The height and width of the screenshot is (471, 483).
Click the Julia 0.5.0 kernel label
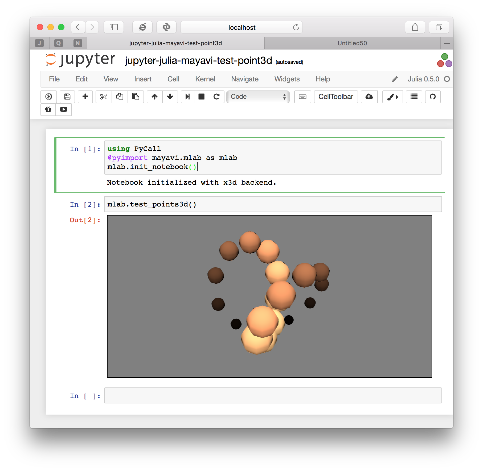click(423, 79)
